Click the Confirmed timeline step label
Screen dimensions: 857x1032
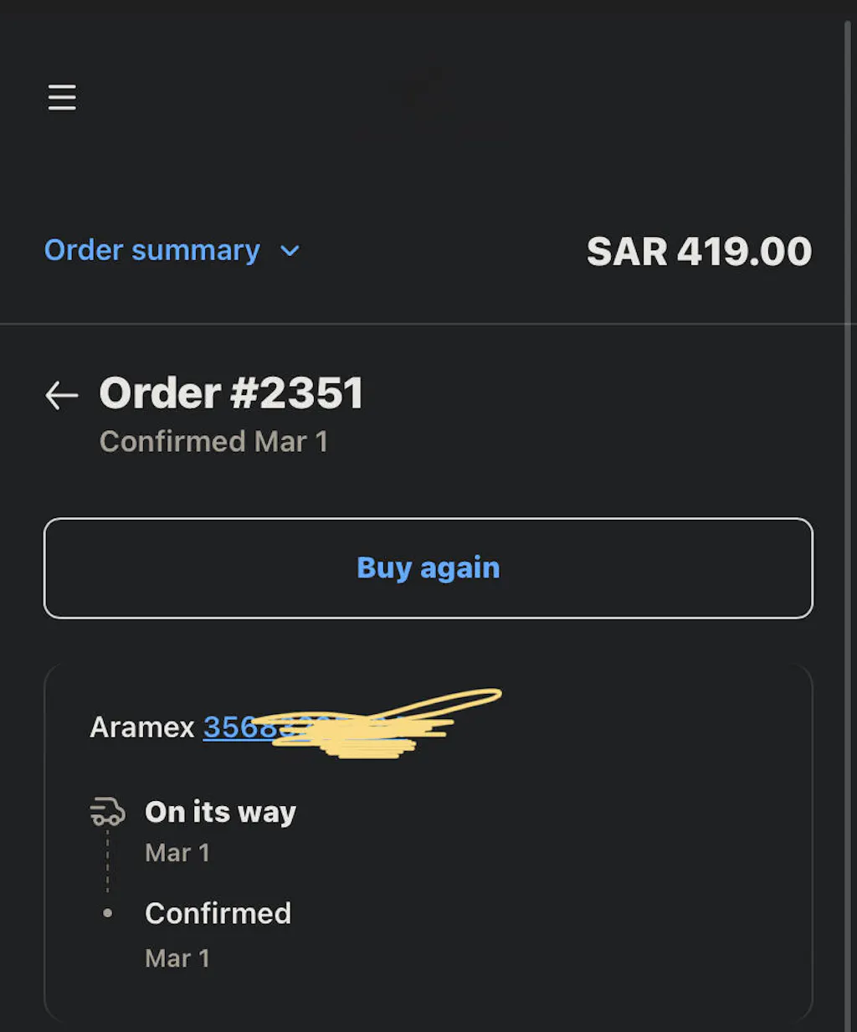point(218,913)
